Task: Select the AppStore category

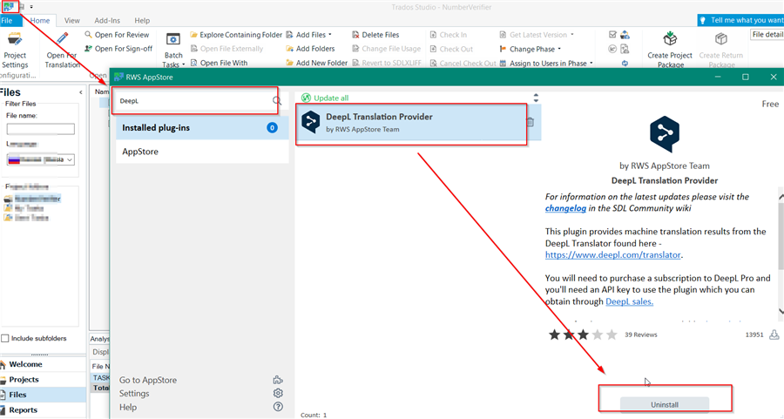Action: click(x=202, y=152)
